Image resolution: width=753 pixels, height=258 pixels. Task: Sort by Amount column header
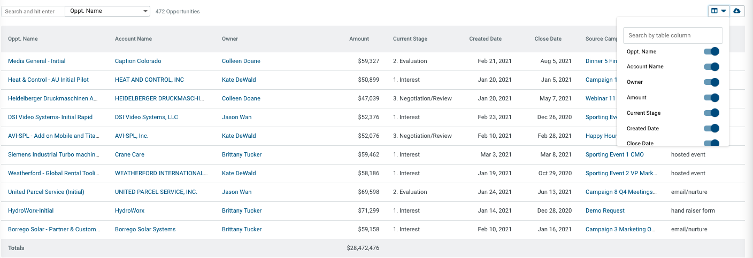[x=359, y=38]
